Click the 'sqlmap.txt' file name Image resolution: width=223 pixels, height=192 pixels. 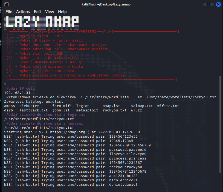[x=142, y=106]
